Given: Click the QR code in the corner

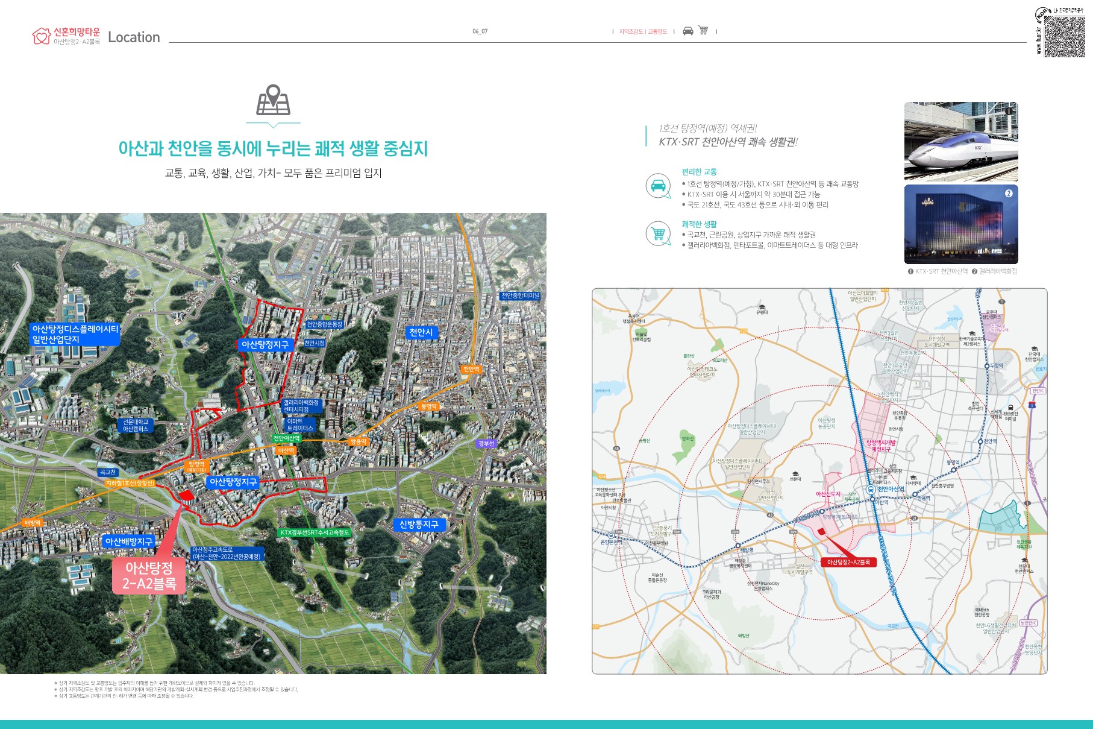Looking at the screenshot, I should point(1065,36).
